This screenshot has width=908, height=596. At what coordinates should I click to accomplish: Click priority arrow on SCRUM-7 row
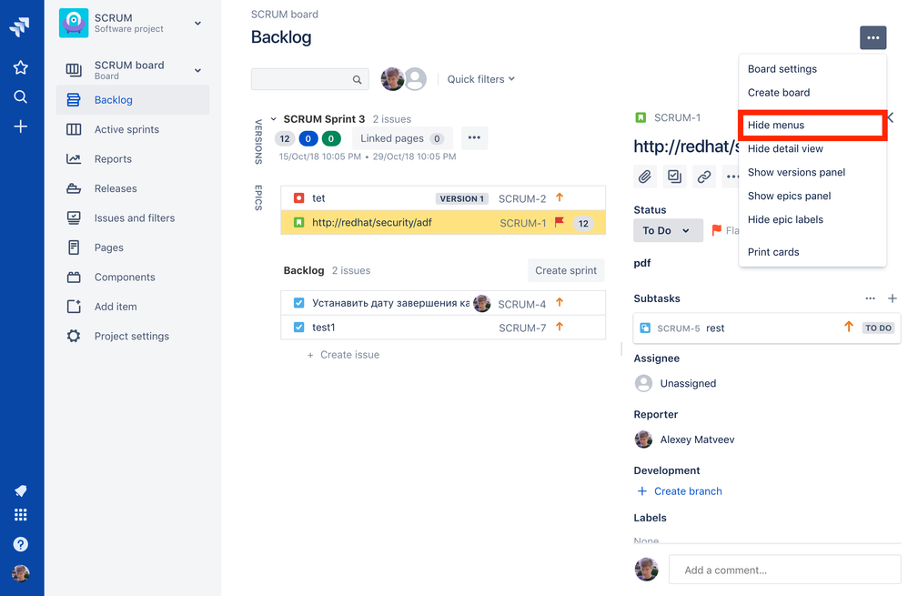click(560, 328)
